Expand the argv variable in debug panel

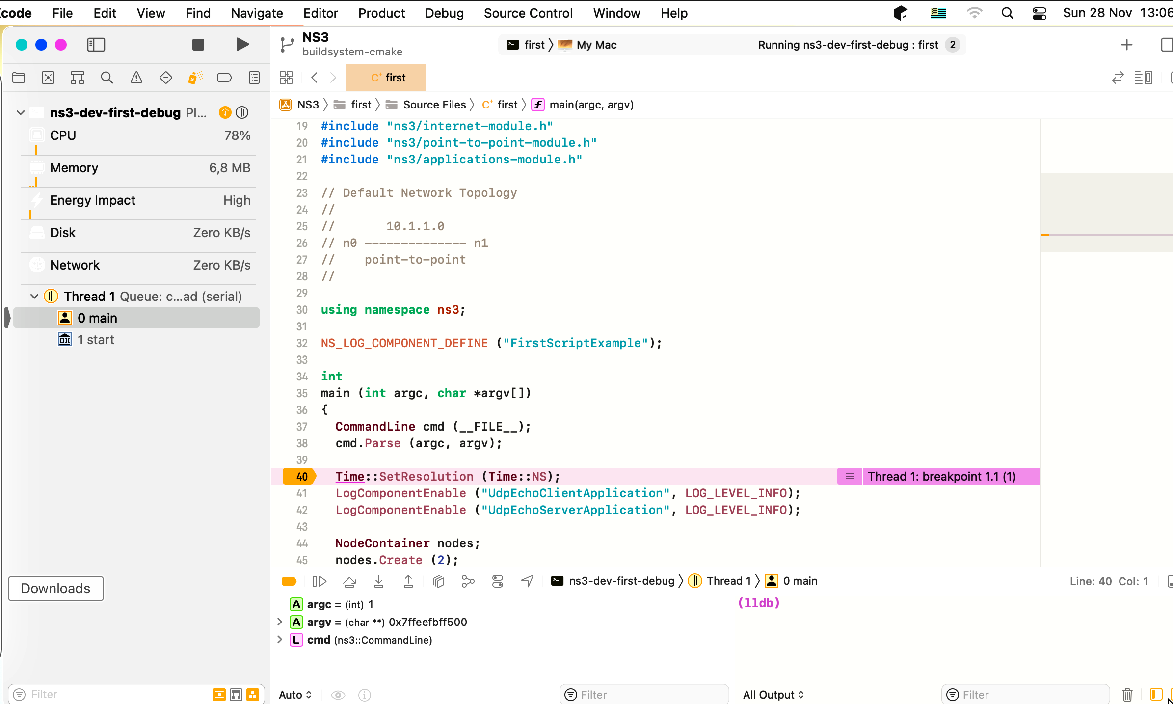tap(280, 622)
